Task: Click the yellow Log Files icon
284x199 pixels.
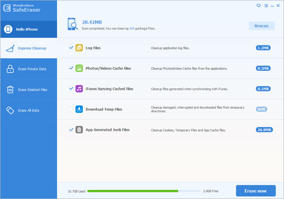Action: [x=79, y=48]
